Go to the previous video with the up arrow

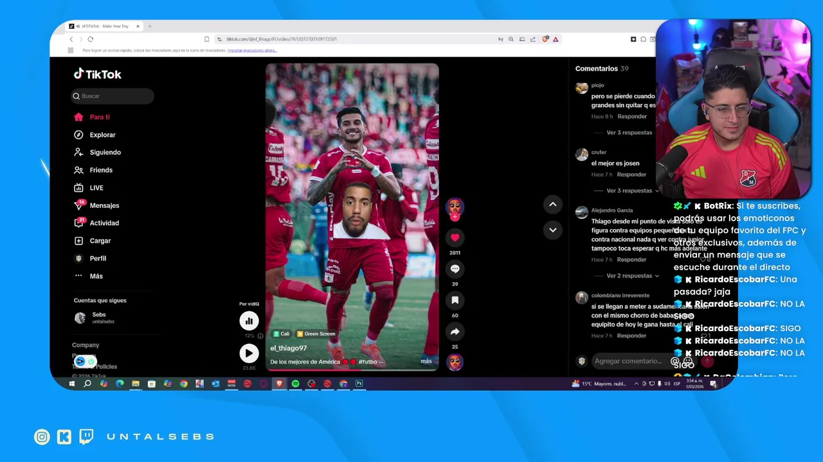coord(552,205)
